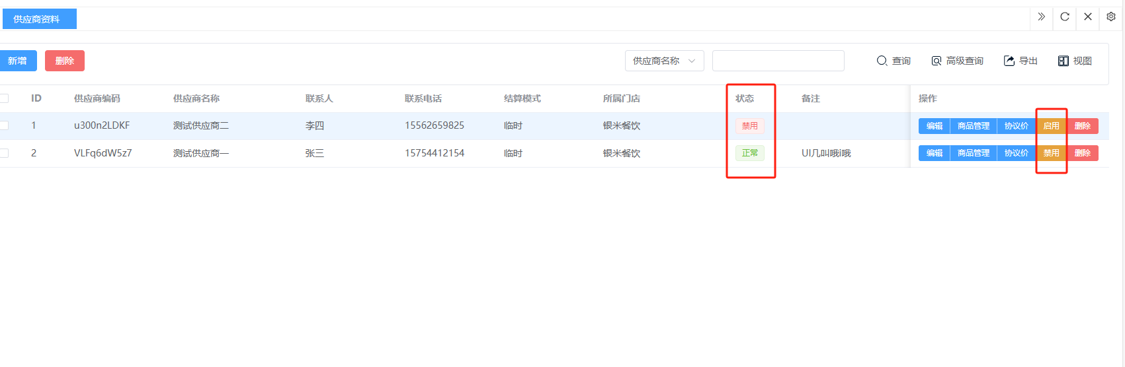Expand the 供应商名称 search field dropdown
This screenshot has width=1125, height=367.
664,61
